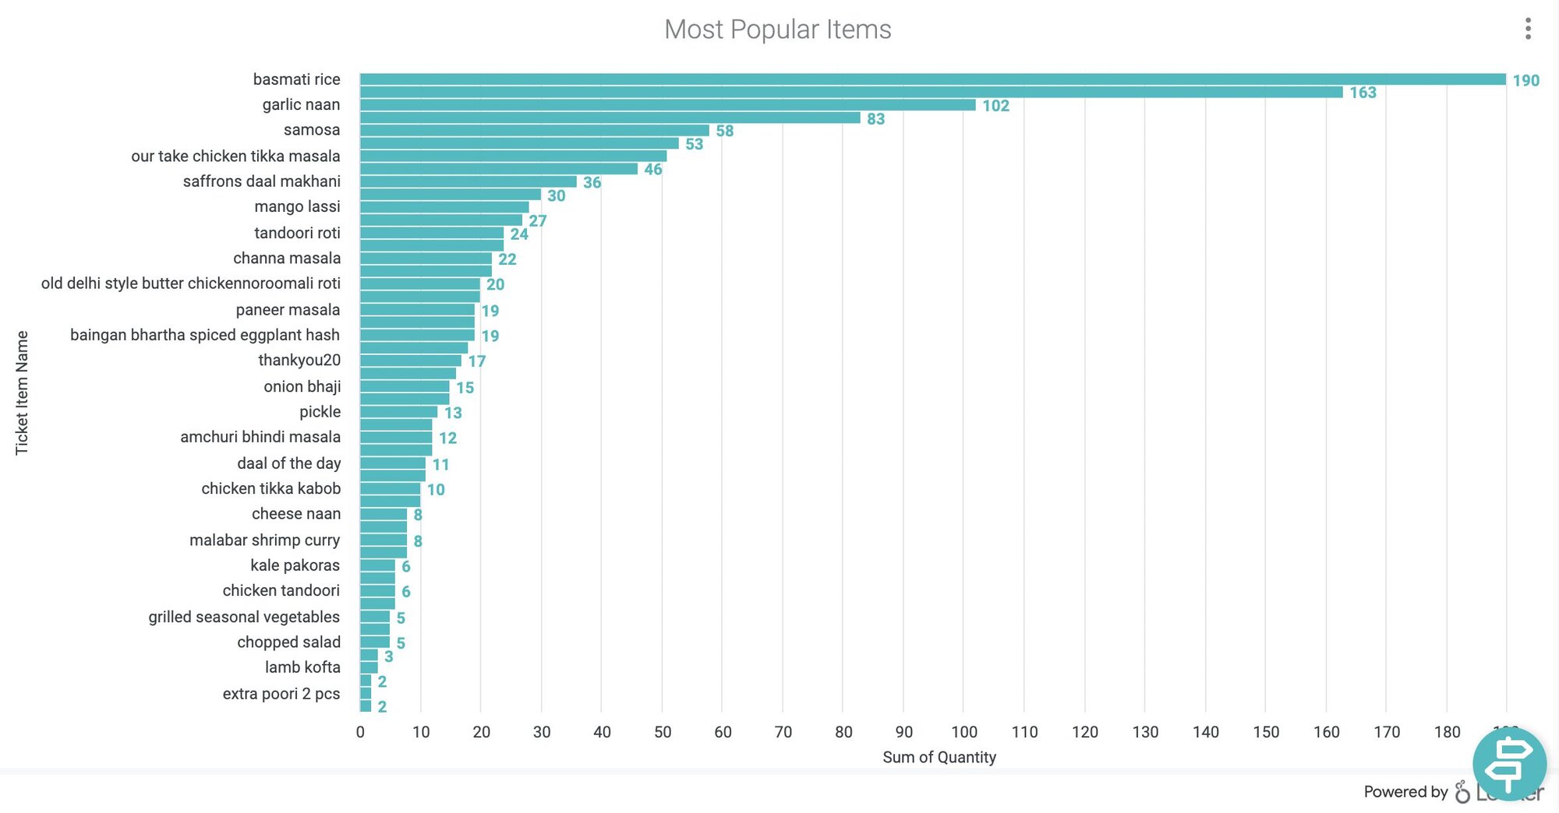Select the mango lassi axis label
Screen dimensions: 1559x813
tap(297, 206)
